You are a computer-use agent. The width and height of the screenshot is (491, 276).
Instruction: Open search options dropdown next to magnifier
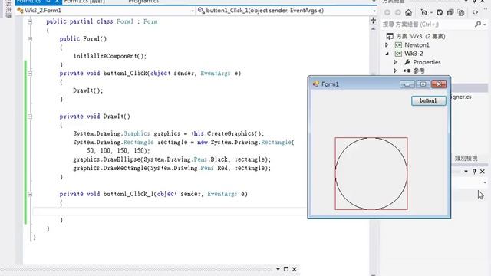(x=485, y=25)
